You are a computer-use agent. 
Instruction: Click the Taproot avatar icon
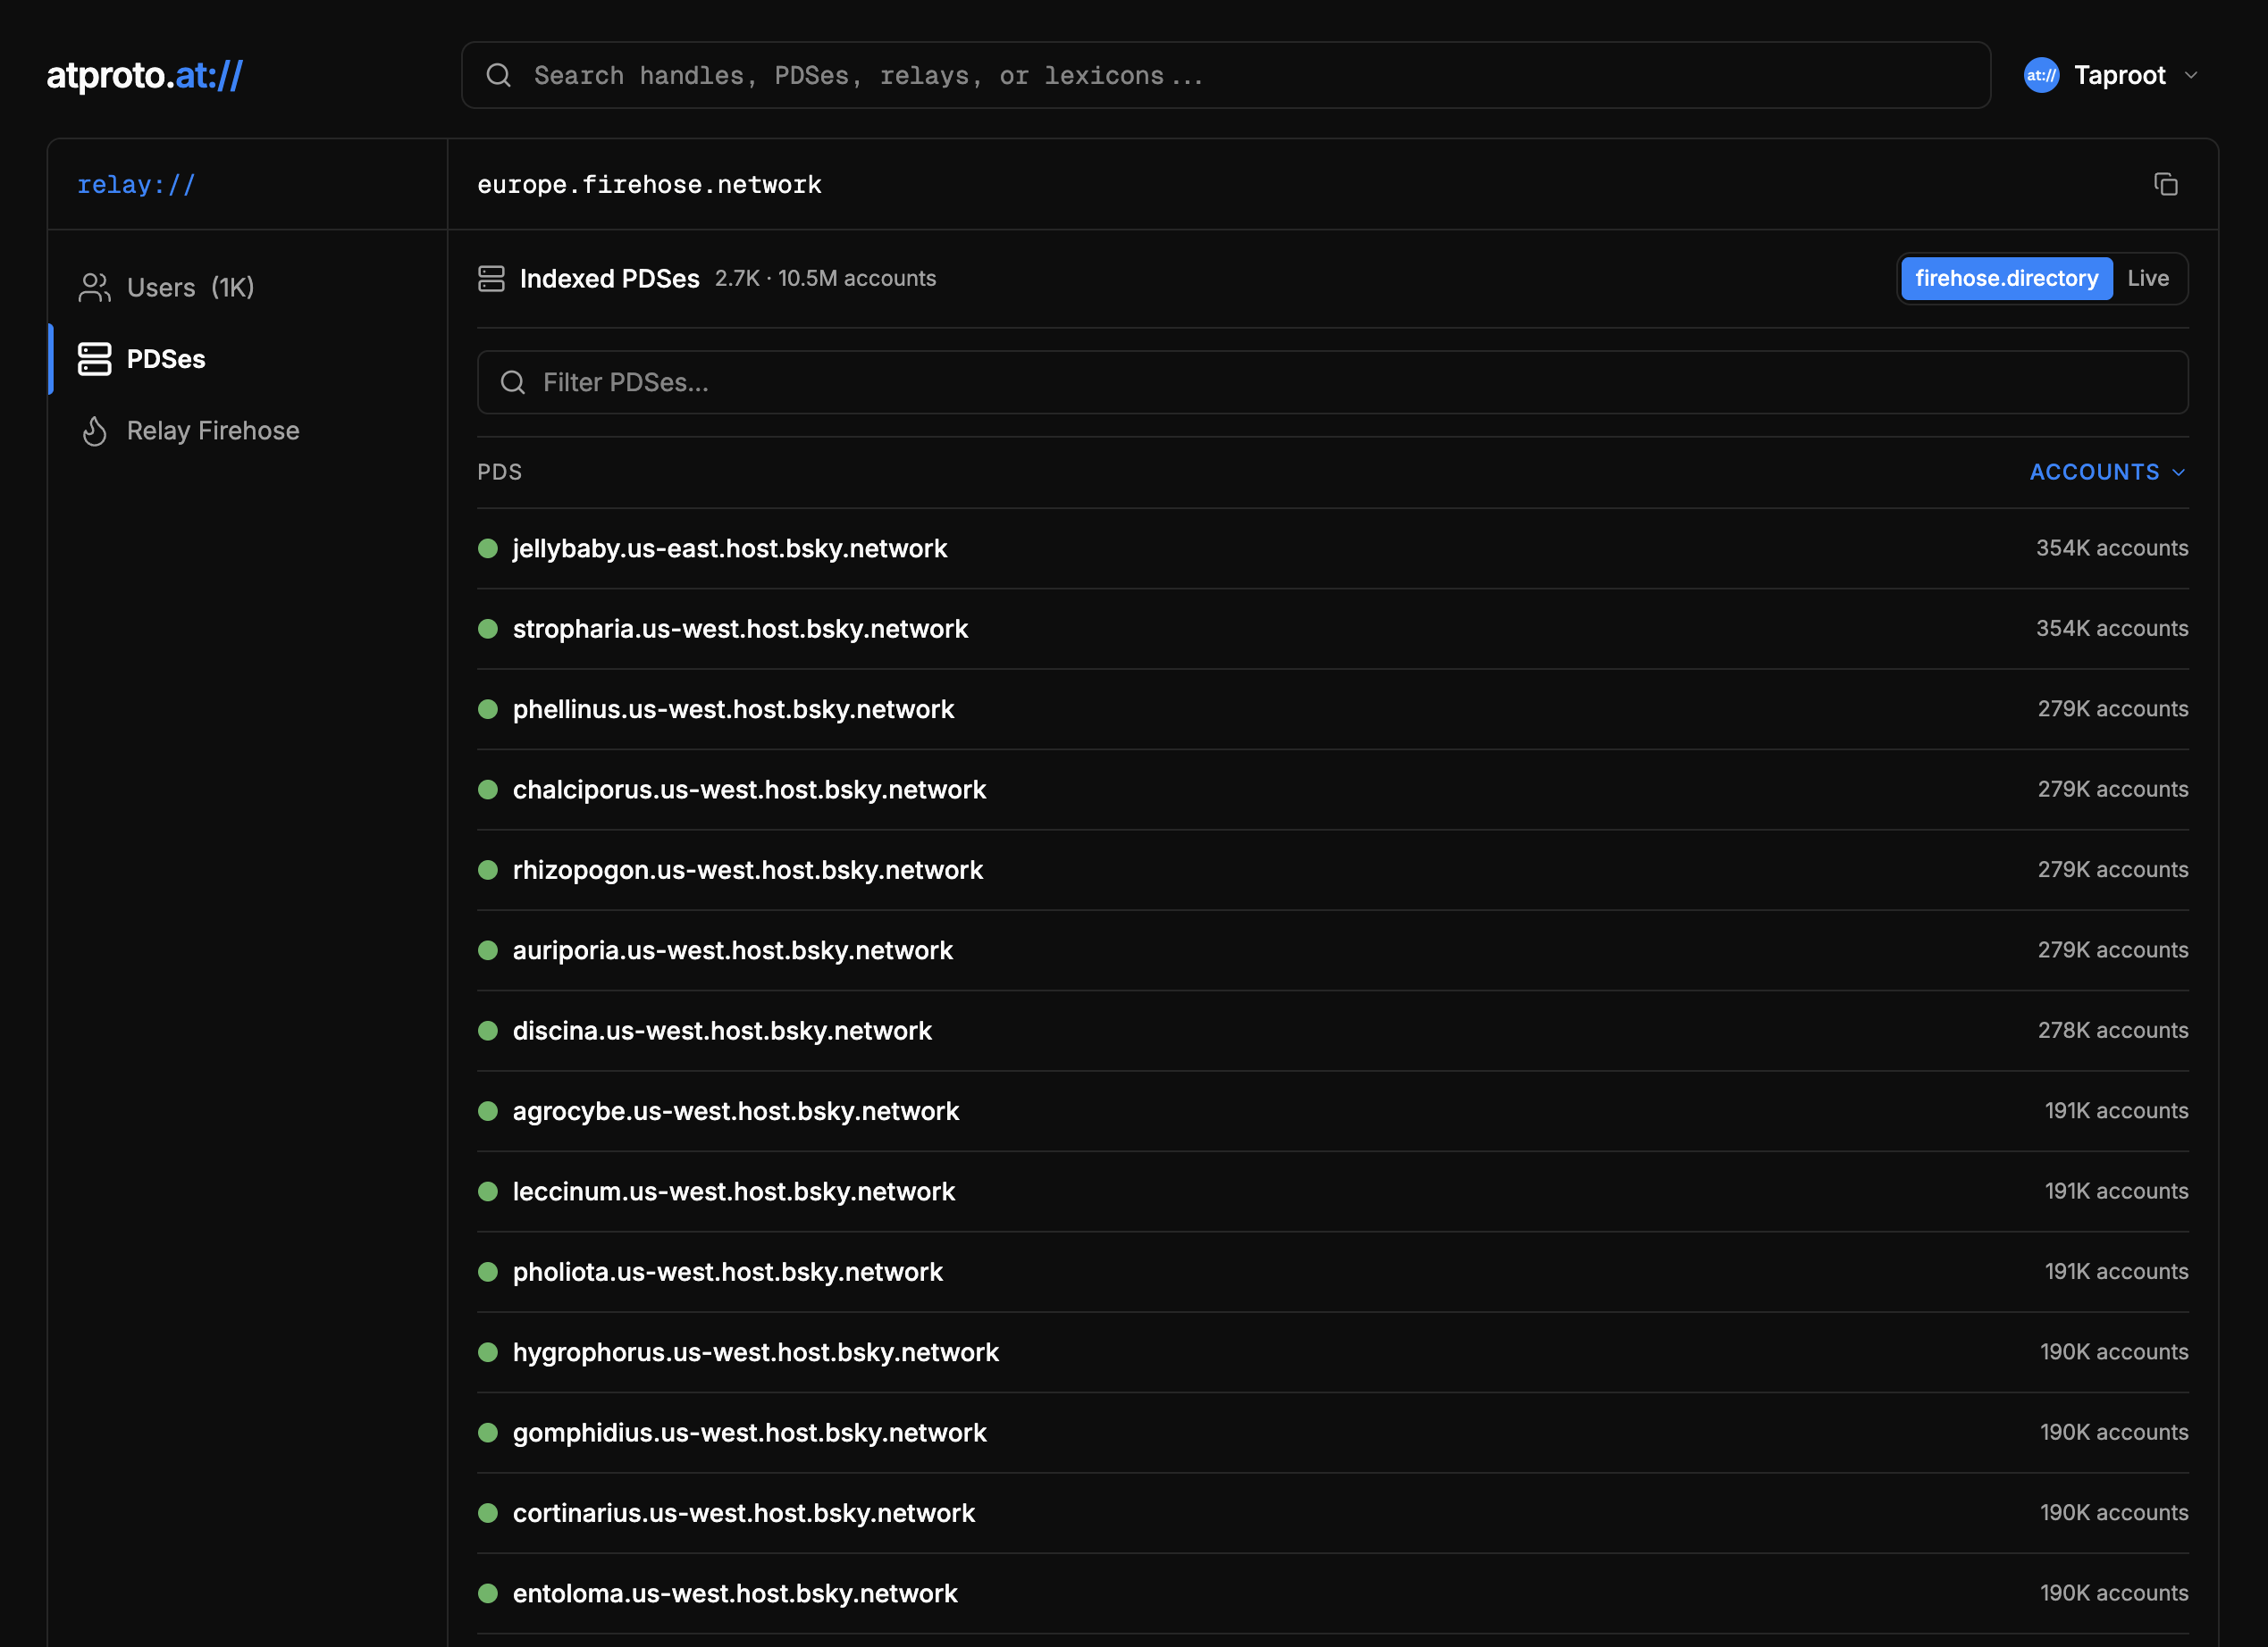2041,75
